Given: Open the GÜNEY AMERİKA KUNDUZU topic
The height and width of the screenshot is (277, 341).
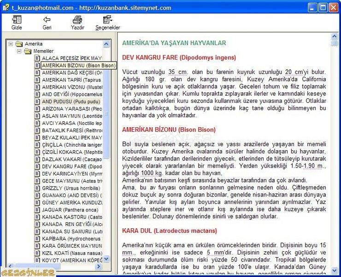Looking at the screenshot, I should tap(72, 203).
